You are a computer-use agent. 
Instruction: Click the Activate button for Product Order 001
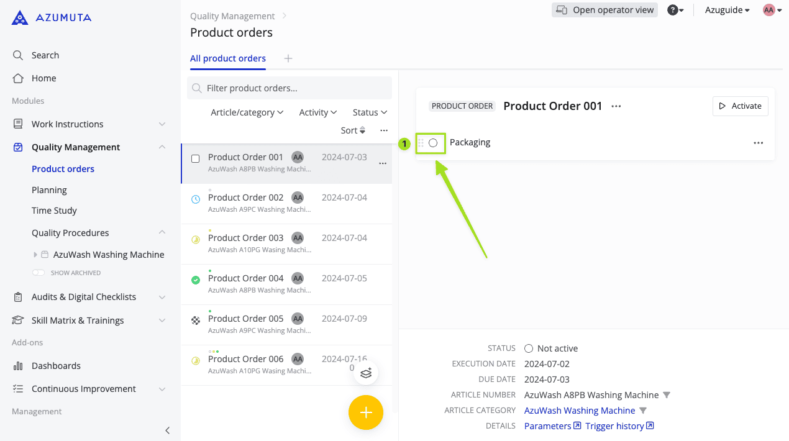pyautogui.click(x=740, y=106)
